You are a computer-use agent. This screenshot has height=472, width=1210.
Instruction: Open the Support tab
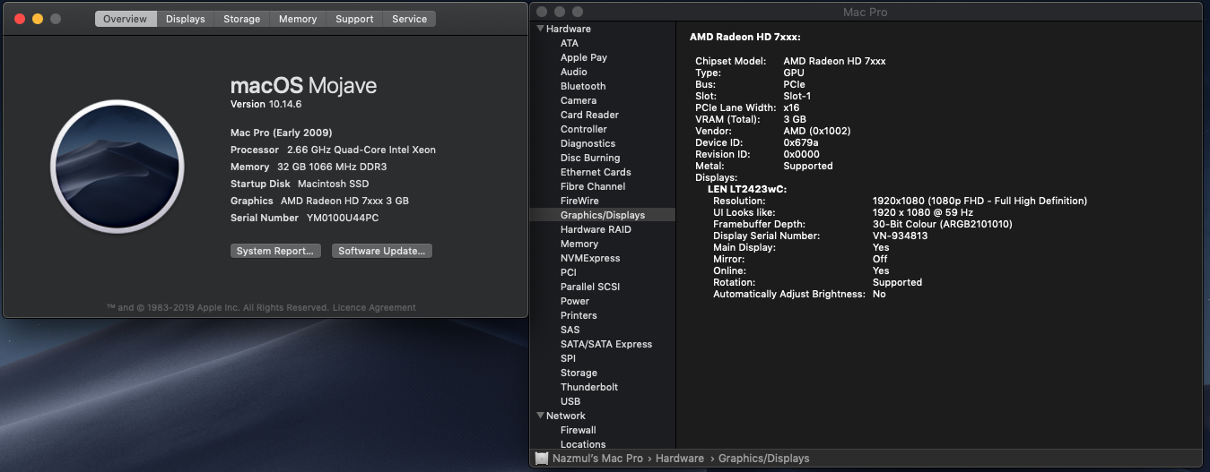tap(354, 19)
